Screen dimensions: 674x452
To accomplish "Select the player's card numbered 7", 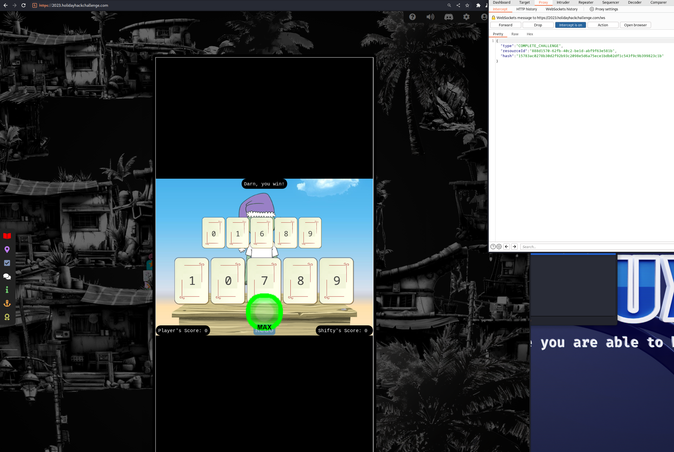I will tap(264, 277).
